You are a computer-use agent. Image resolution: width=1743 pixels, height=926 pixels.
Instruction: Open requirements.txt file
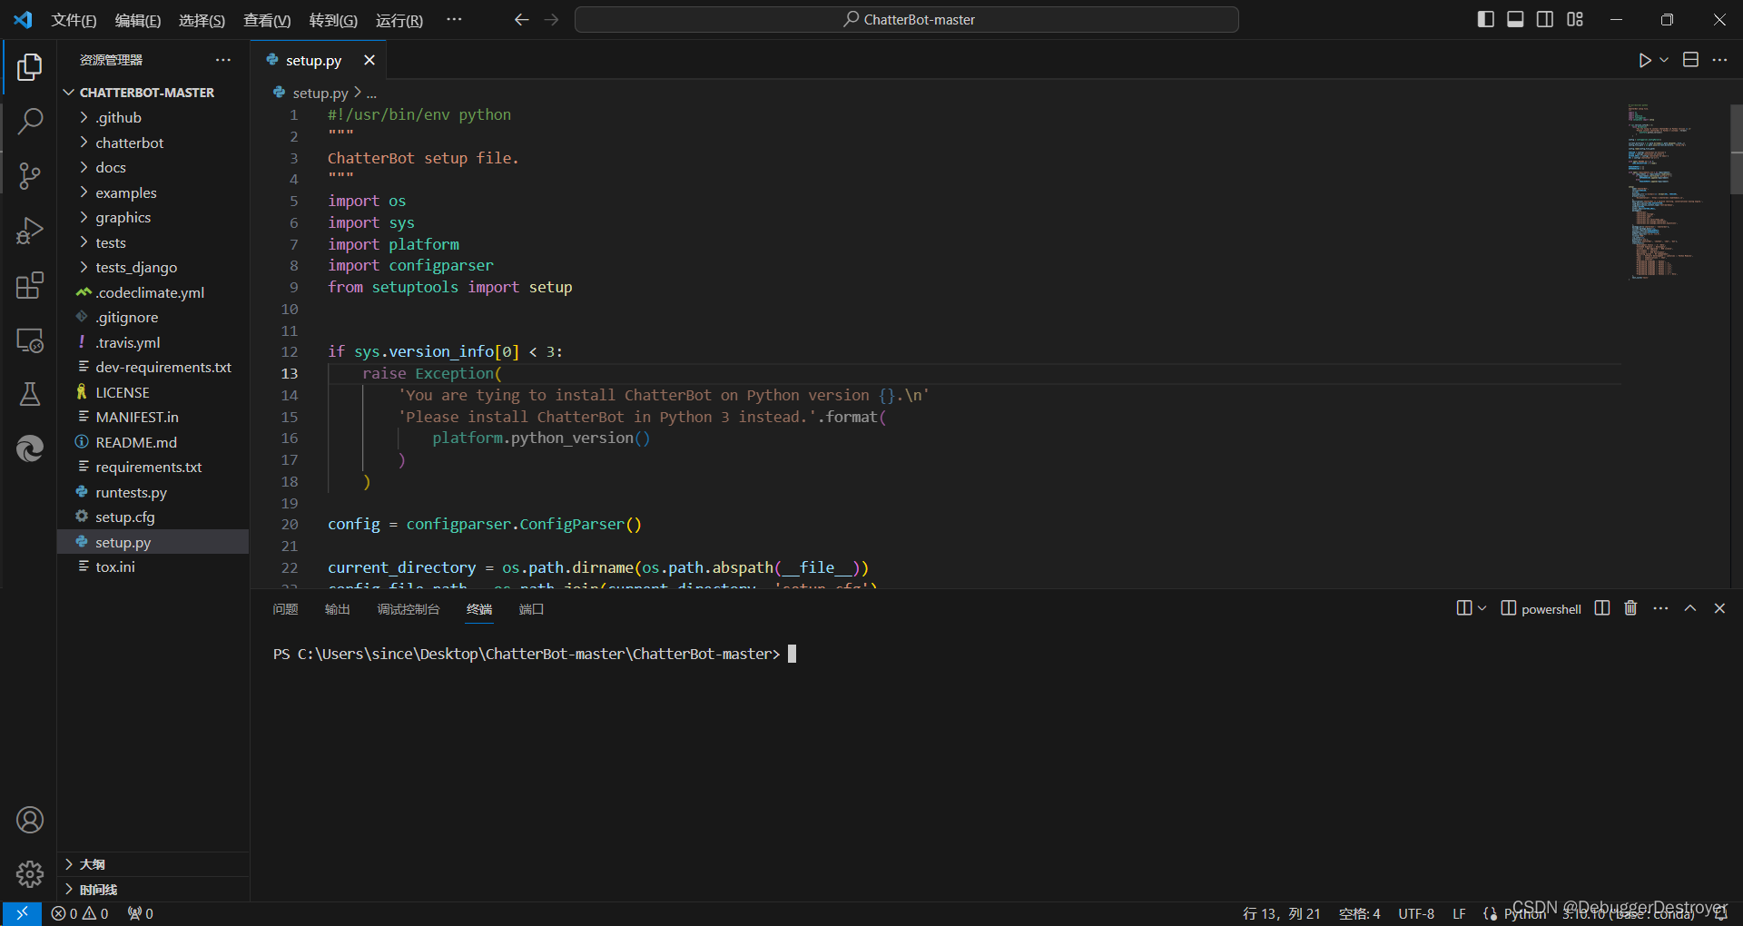(153, 467)
